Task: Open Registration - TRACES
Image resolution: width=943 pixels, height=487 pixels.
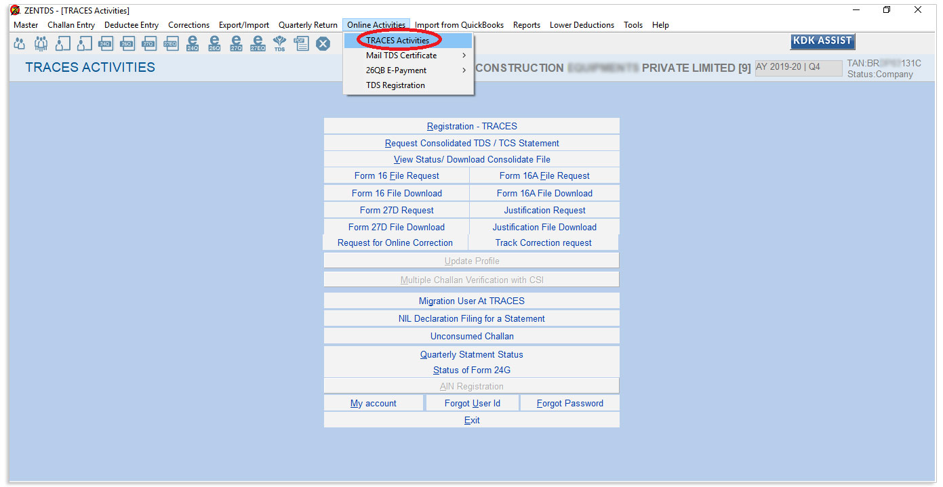Action: coord(472,126)
